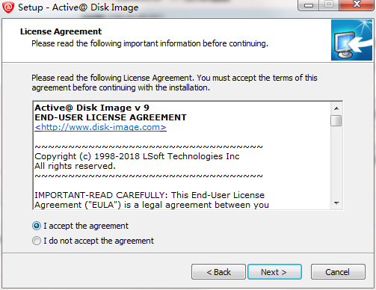The height and width of the screenshot is (290, 376).
Task: Go back with the "< Back" button
Action: pyautogui.click(x=218, y=272)
